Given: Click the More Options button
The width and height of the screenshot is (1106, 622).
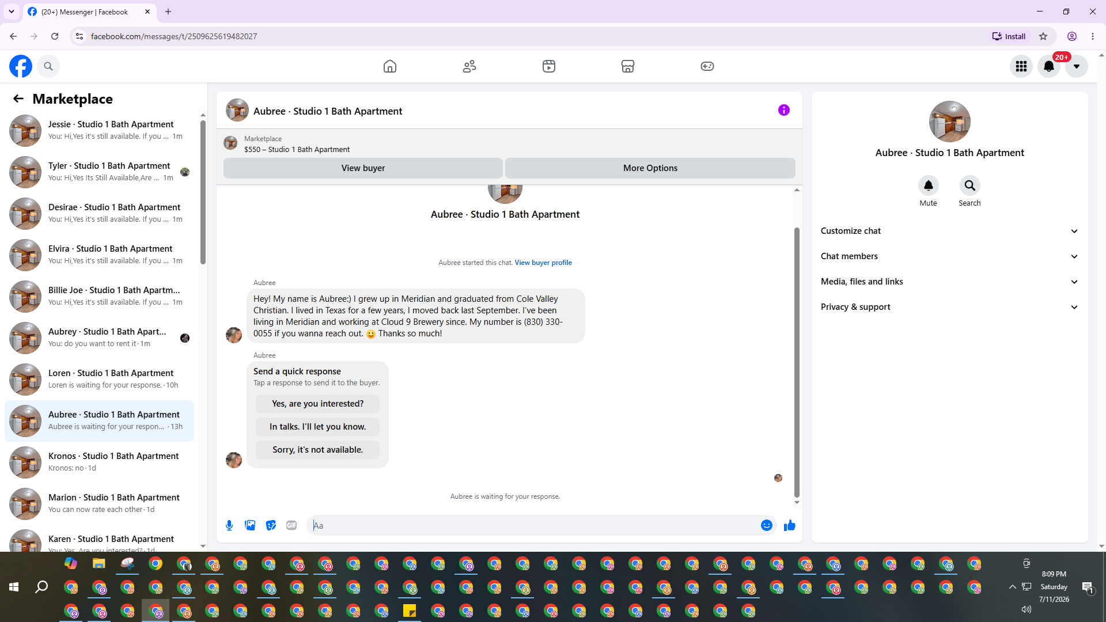Looking at the screenshot, I should [x=650, y=168].
